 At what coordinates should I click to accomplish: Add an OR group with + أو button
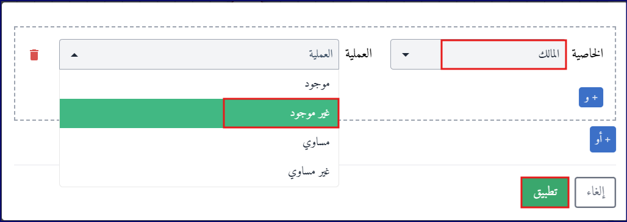603,139
